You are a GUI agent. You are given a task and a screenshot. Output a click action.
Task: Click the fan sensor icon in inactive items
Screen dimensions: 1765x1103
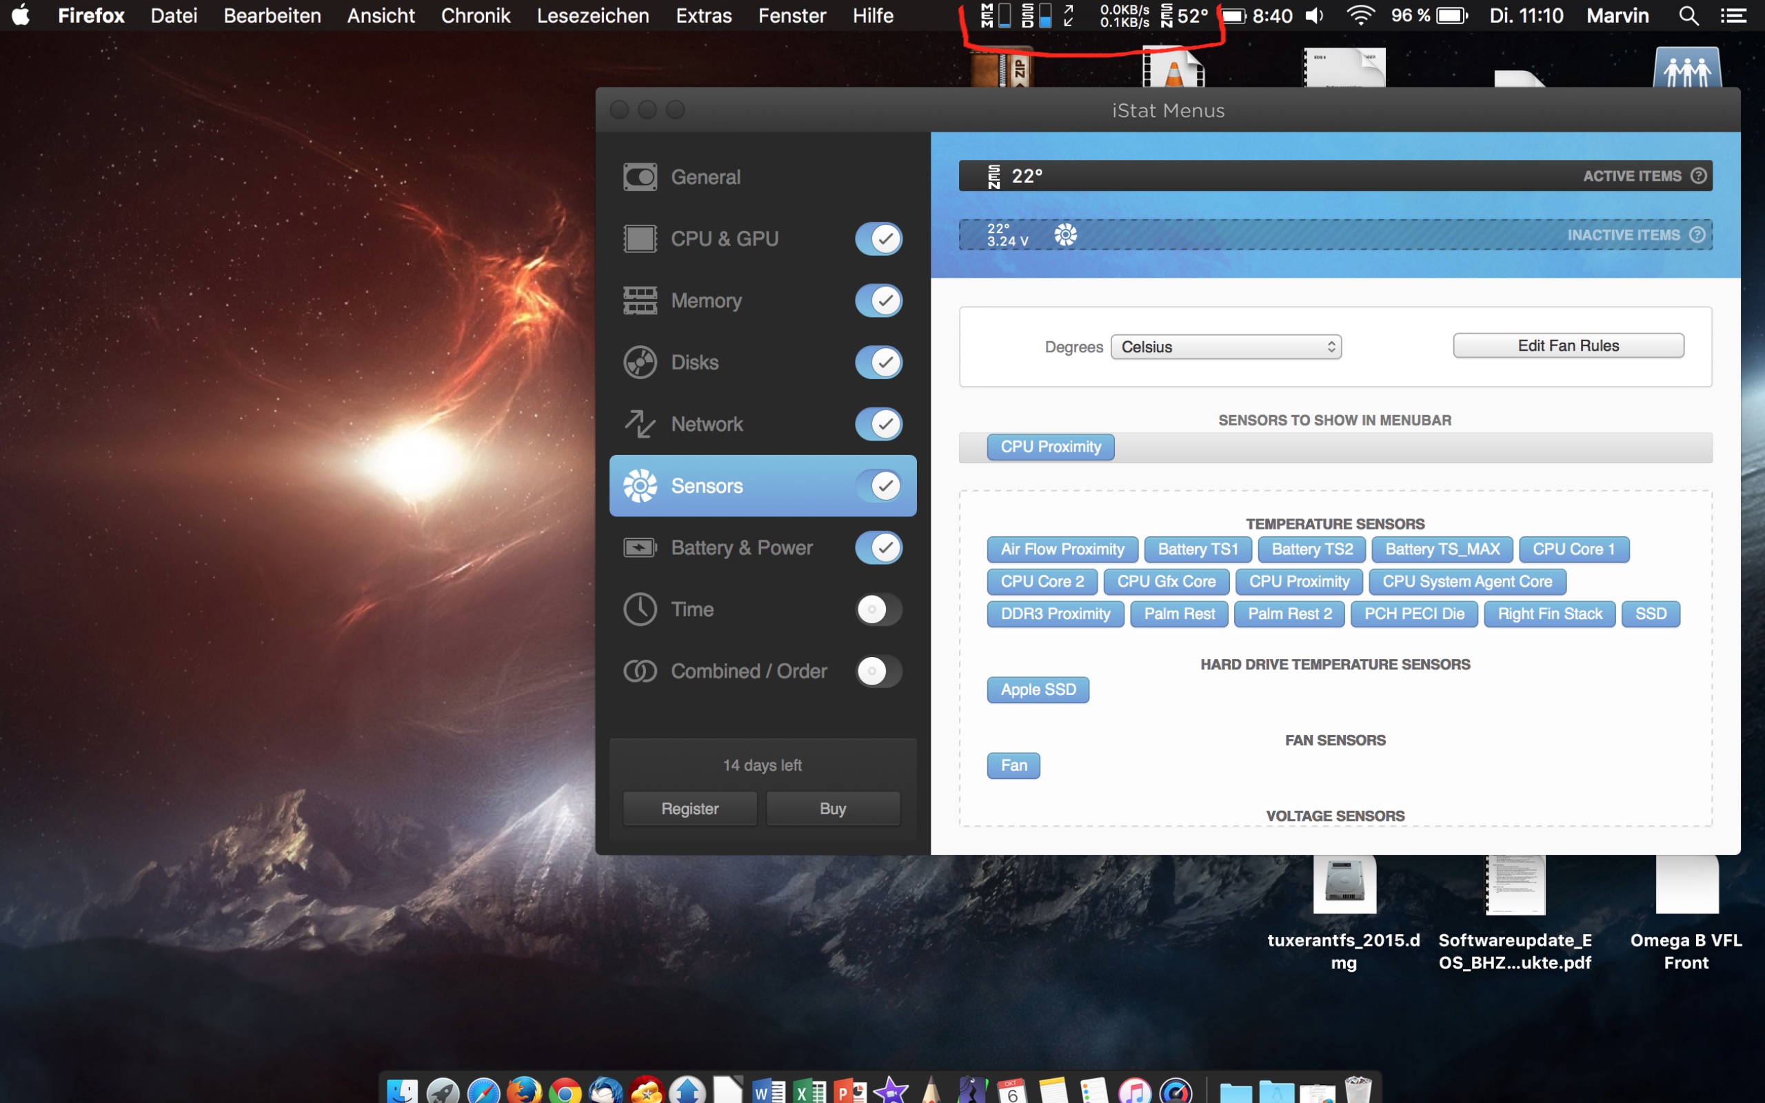1065,235
